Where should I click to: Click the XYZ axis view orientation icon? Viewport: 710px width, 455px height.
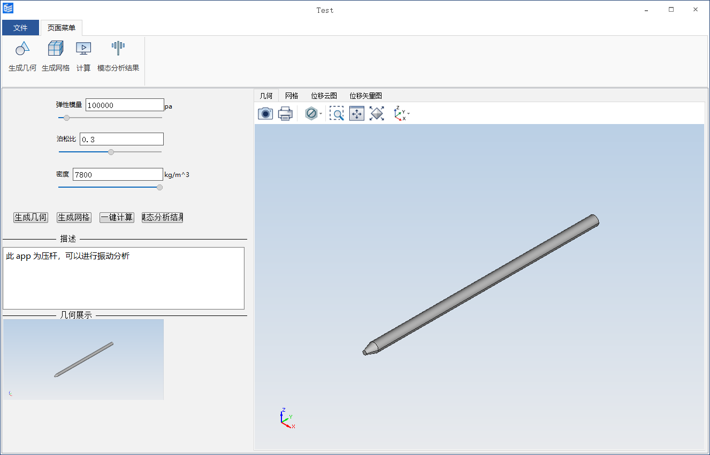point(400,113)
